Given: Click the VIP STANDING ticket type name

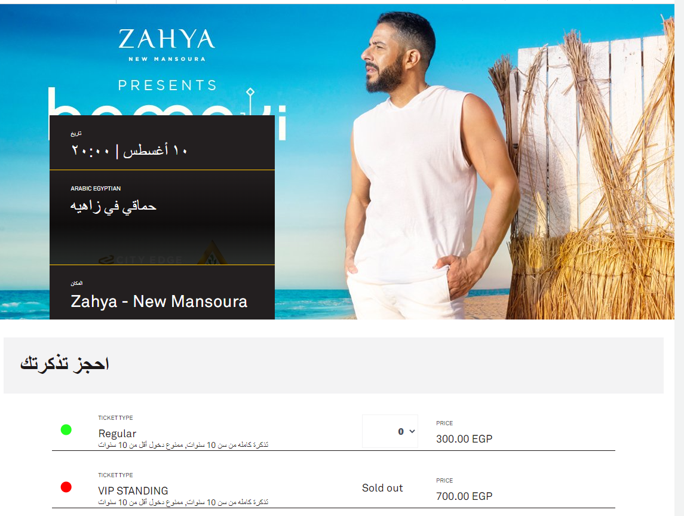Looking at the screenshot, I should click(x=133, y=490).
